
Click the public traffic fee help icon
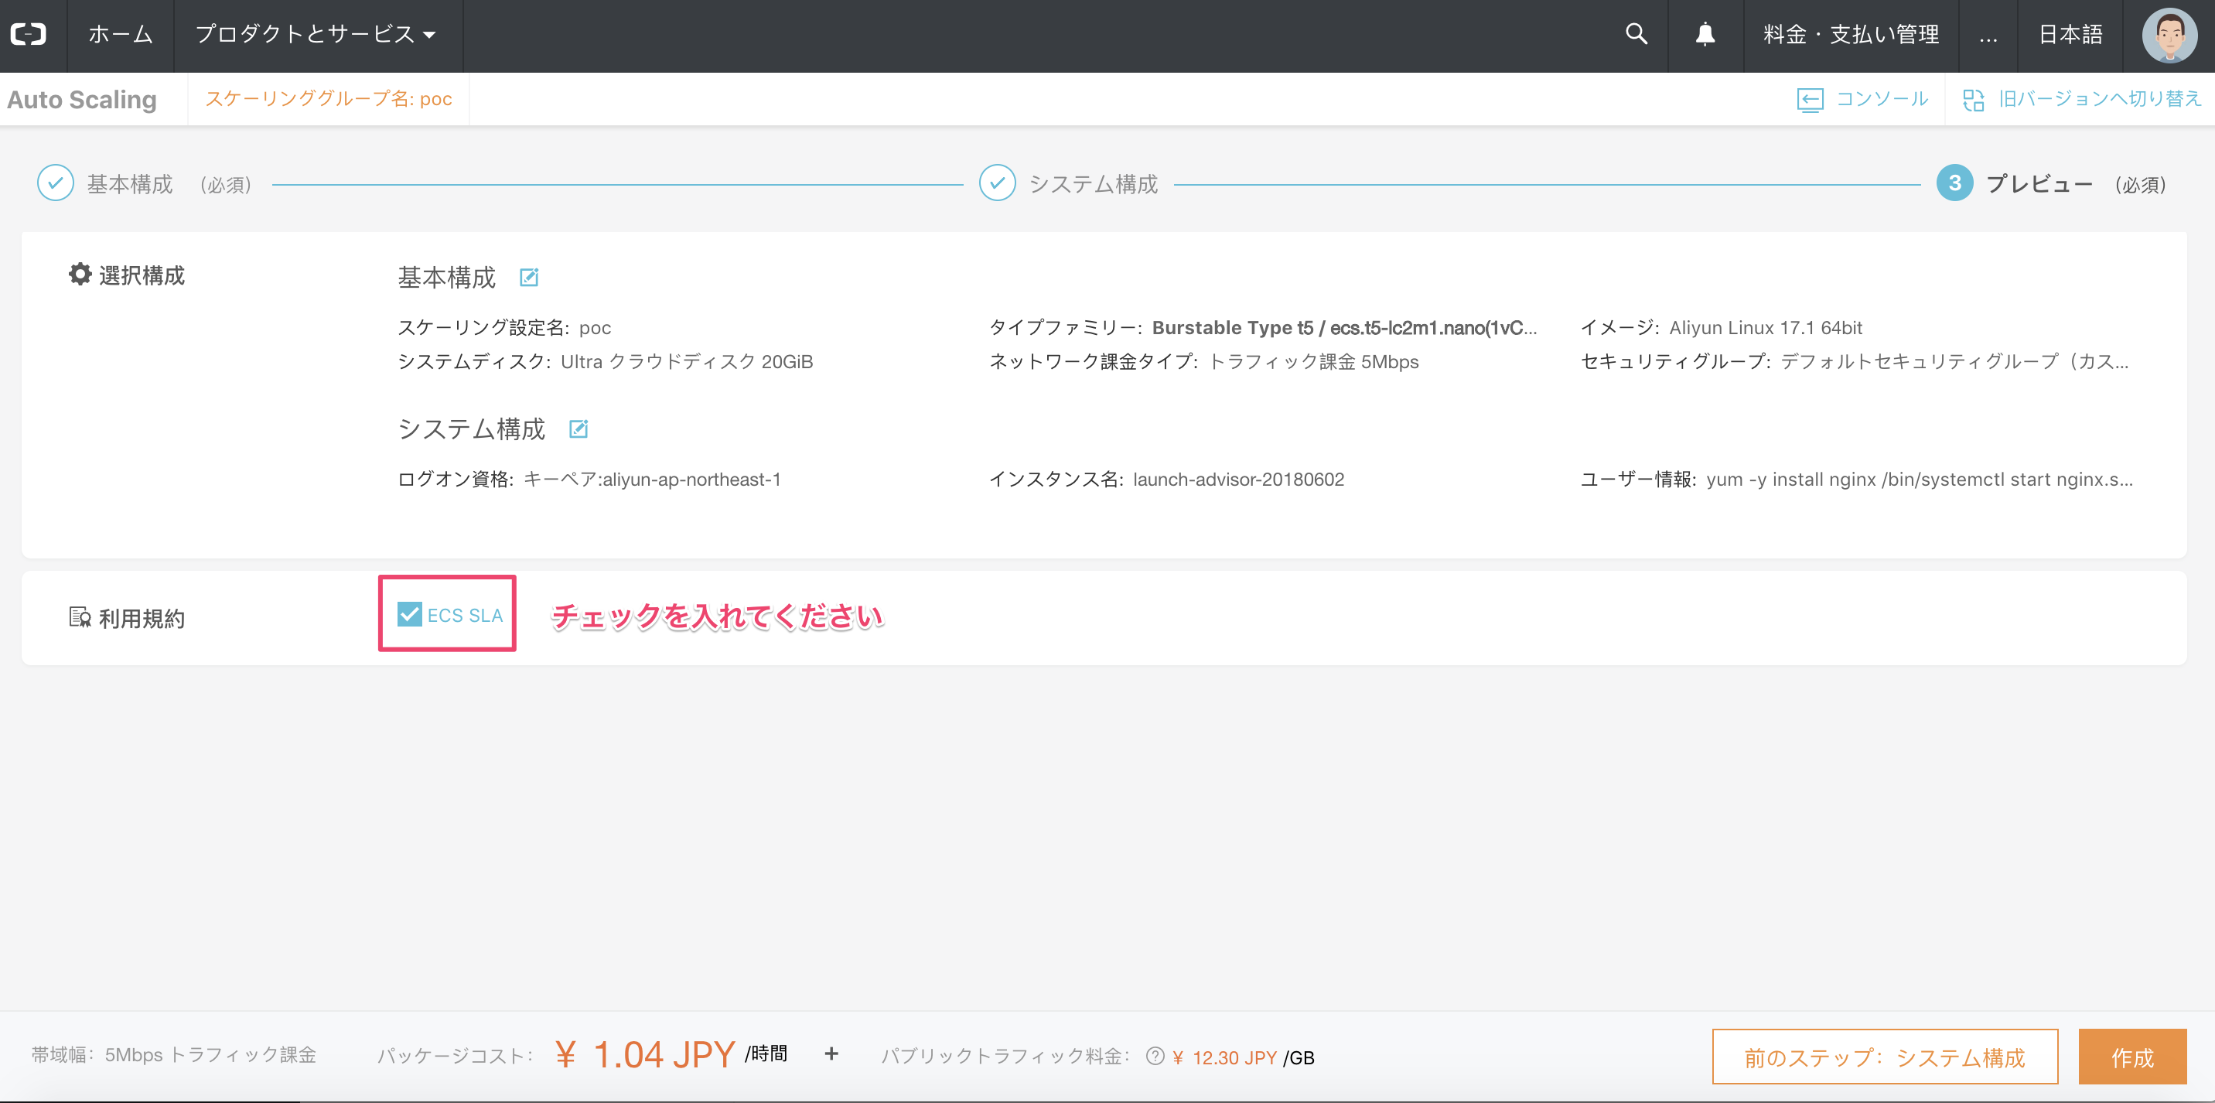(1155, 1056)
